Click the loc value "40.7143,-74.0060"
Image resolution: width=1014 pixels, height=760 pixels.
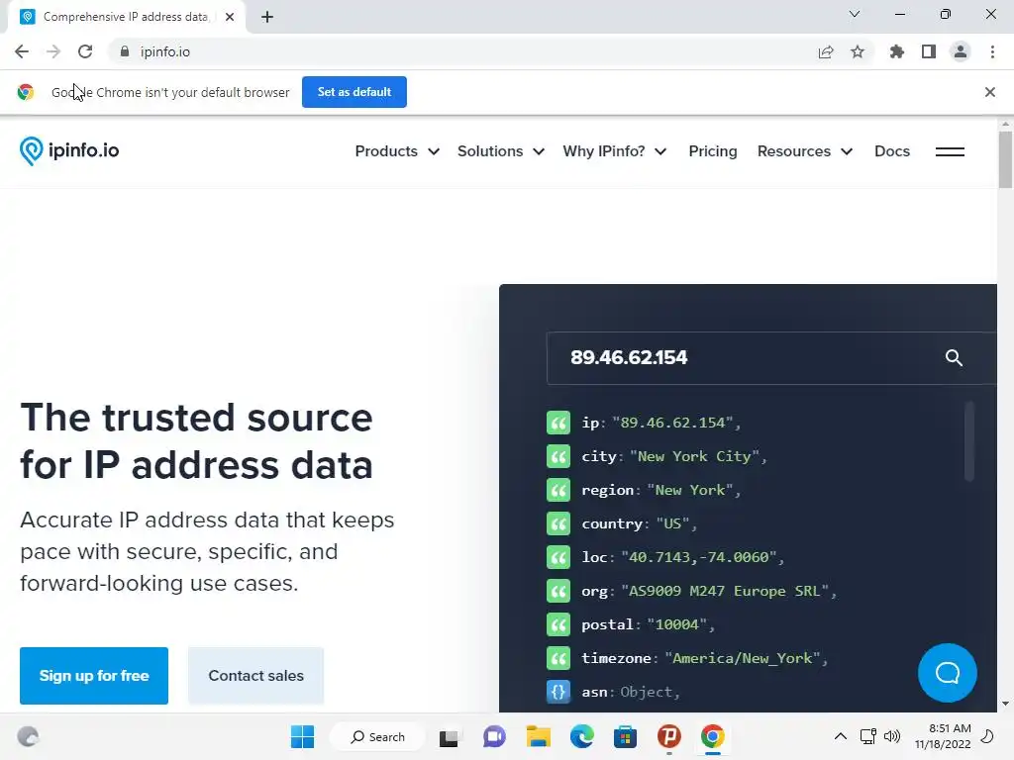coord(699,557)
